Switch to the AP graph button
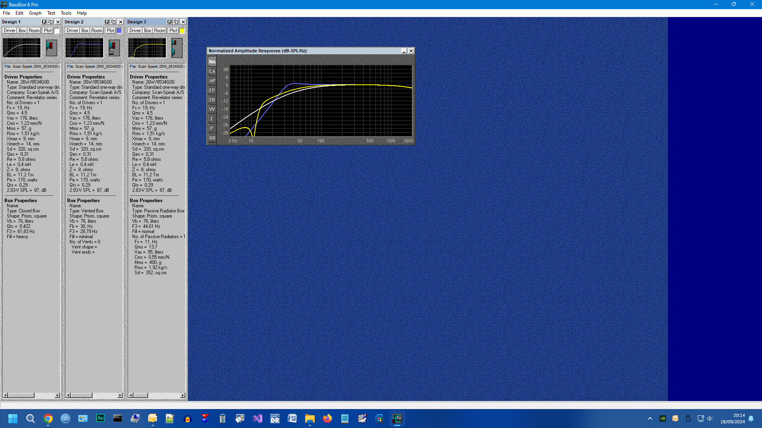This screenshot has width=762, height=428. 212,81
